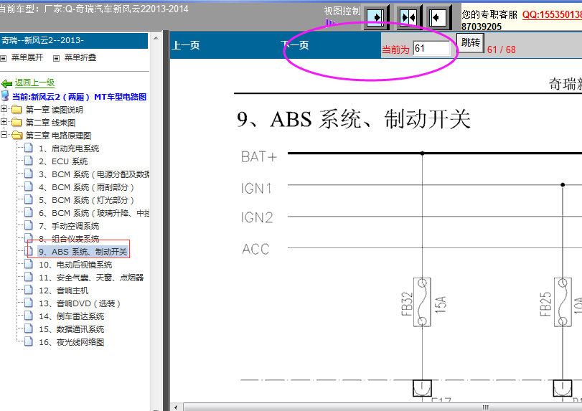The image size is (582, 411).
Task: Click the page icon of 12、音响主机
Action: [x=29, y=290]
